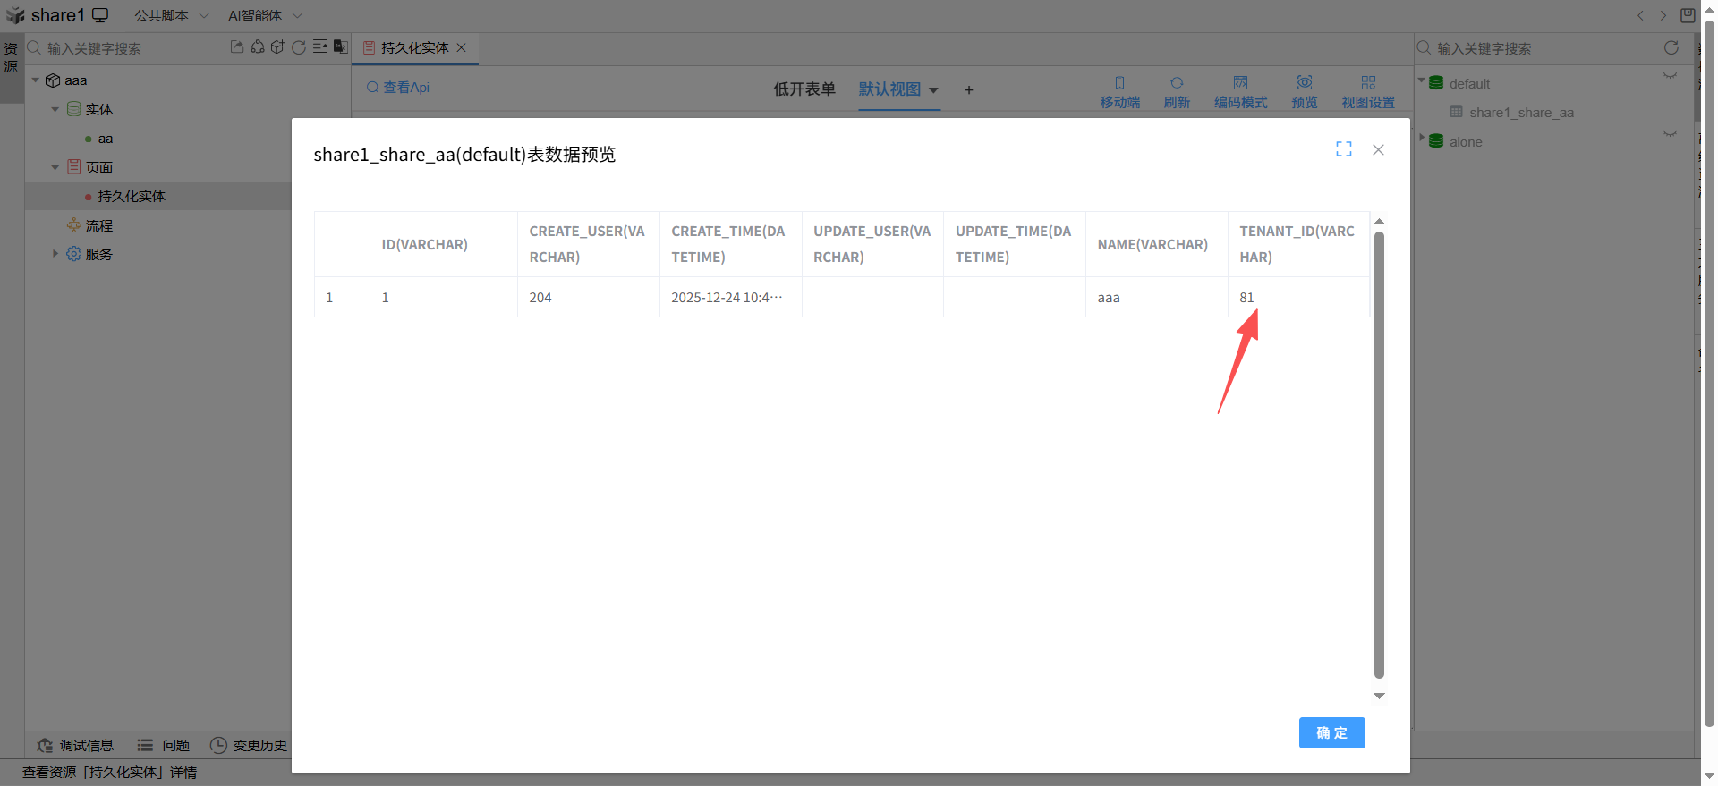Switch to 编码模式 code mode
1718x786 pixels.
pyautogui.click(x=1240, y=92)
